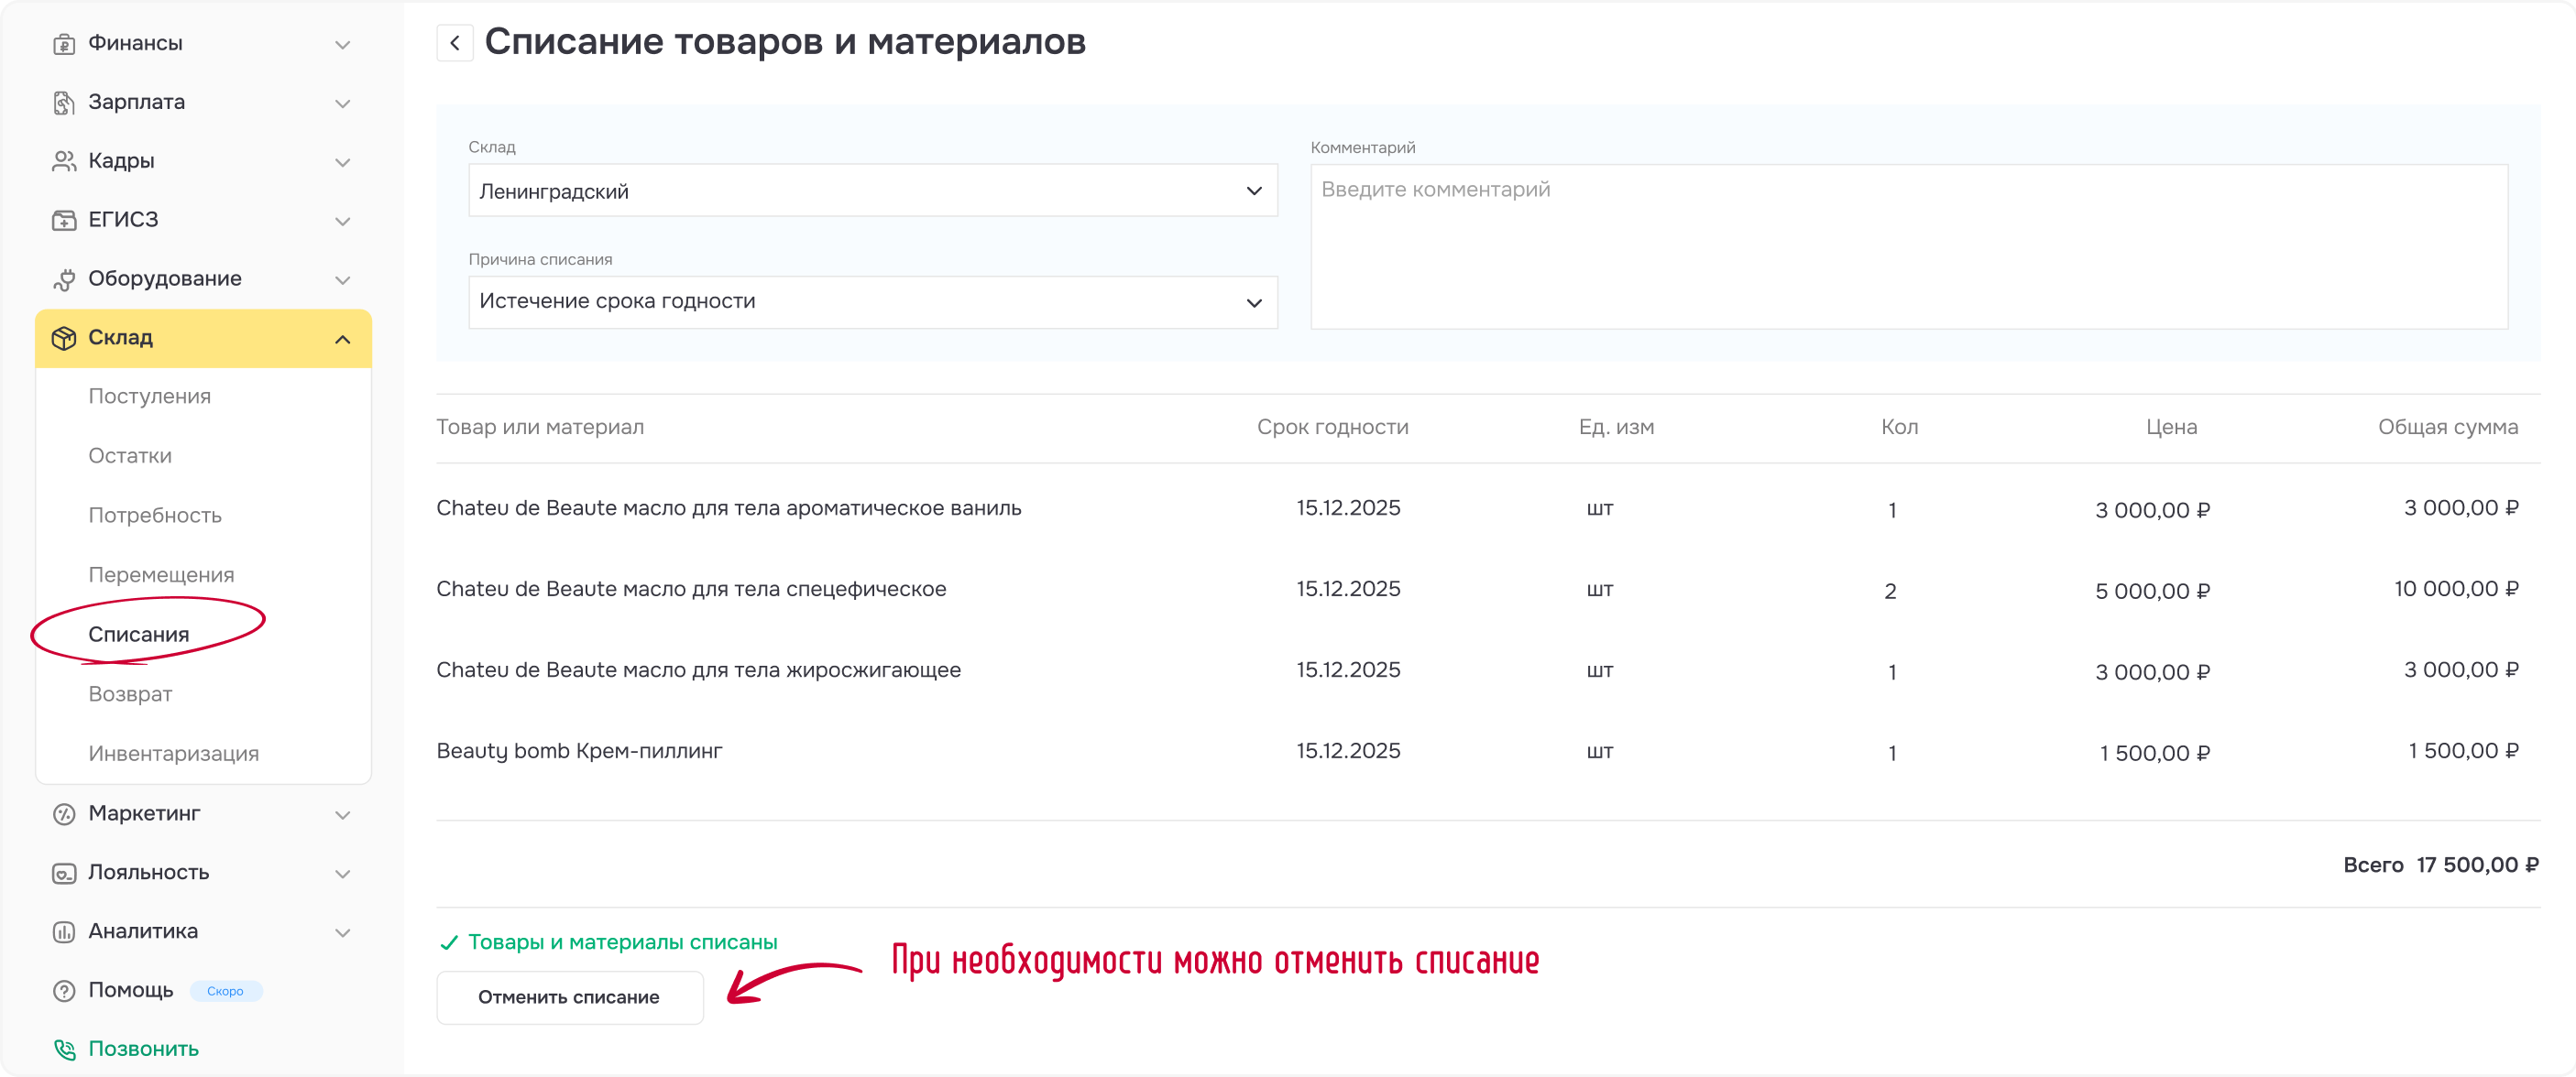This screenshot has width=2576, height=1077.
Task: Expand the Кадры section chevron
Action: 342,163
